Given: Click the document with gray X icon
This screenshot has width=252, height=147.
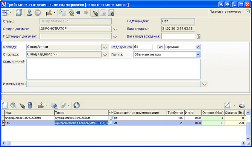Looking at the screenshot, I should [103, 13].
